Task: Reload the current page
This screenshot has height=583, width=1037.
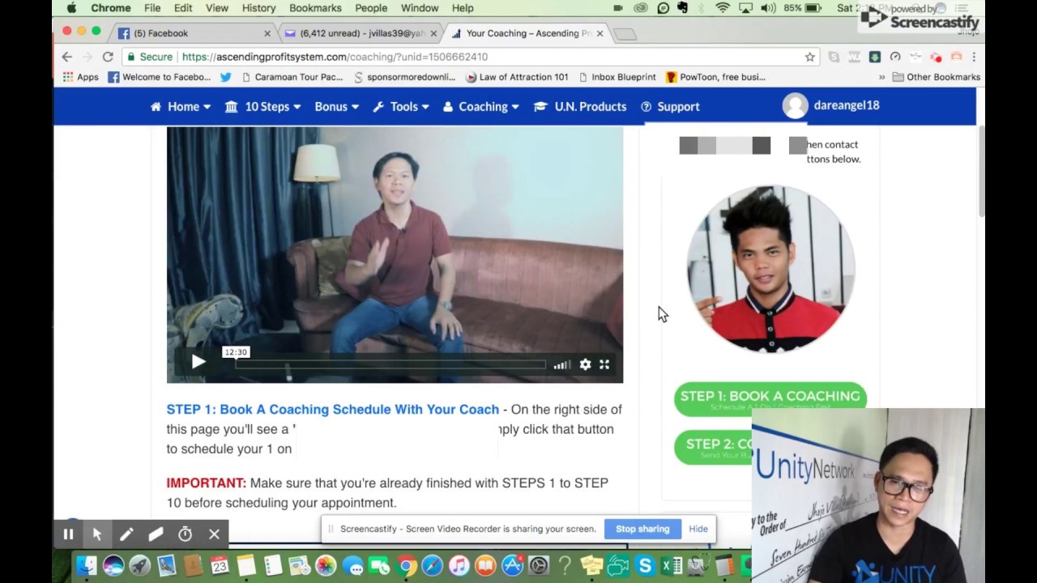Action: [108, 57]
